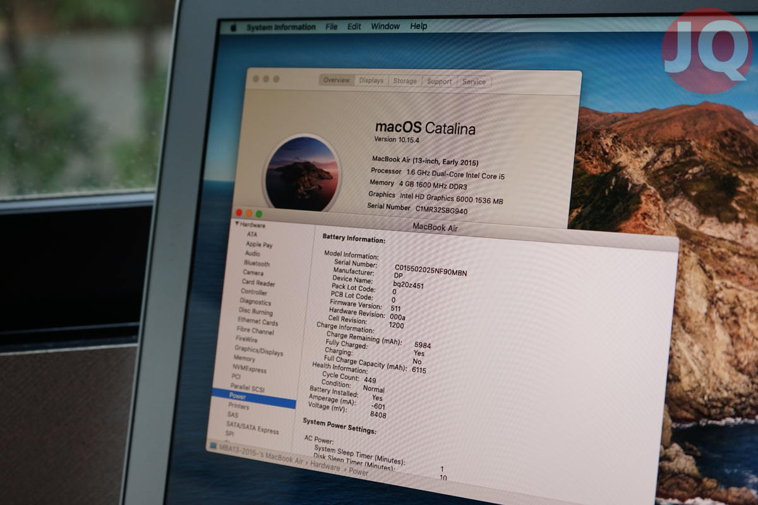Open the System Information menu
Viewport: 758px width, 505px height.
(281, 27)
